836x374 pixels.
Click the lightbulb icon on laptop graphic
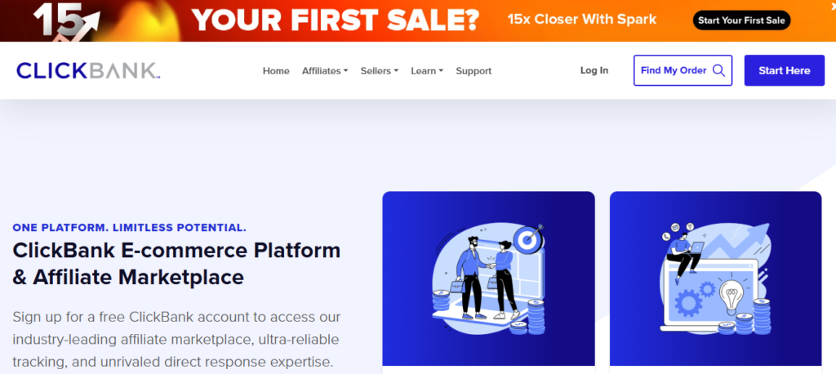[731, 297]
